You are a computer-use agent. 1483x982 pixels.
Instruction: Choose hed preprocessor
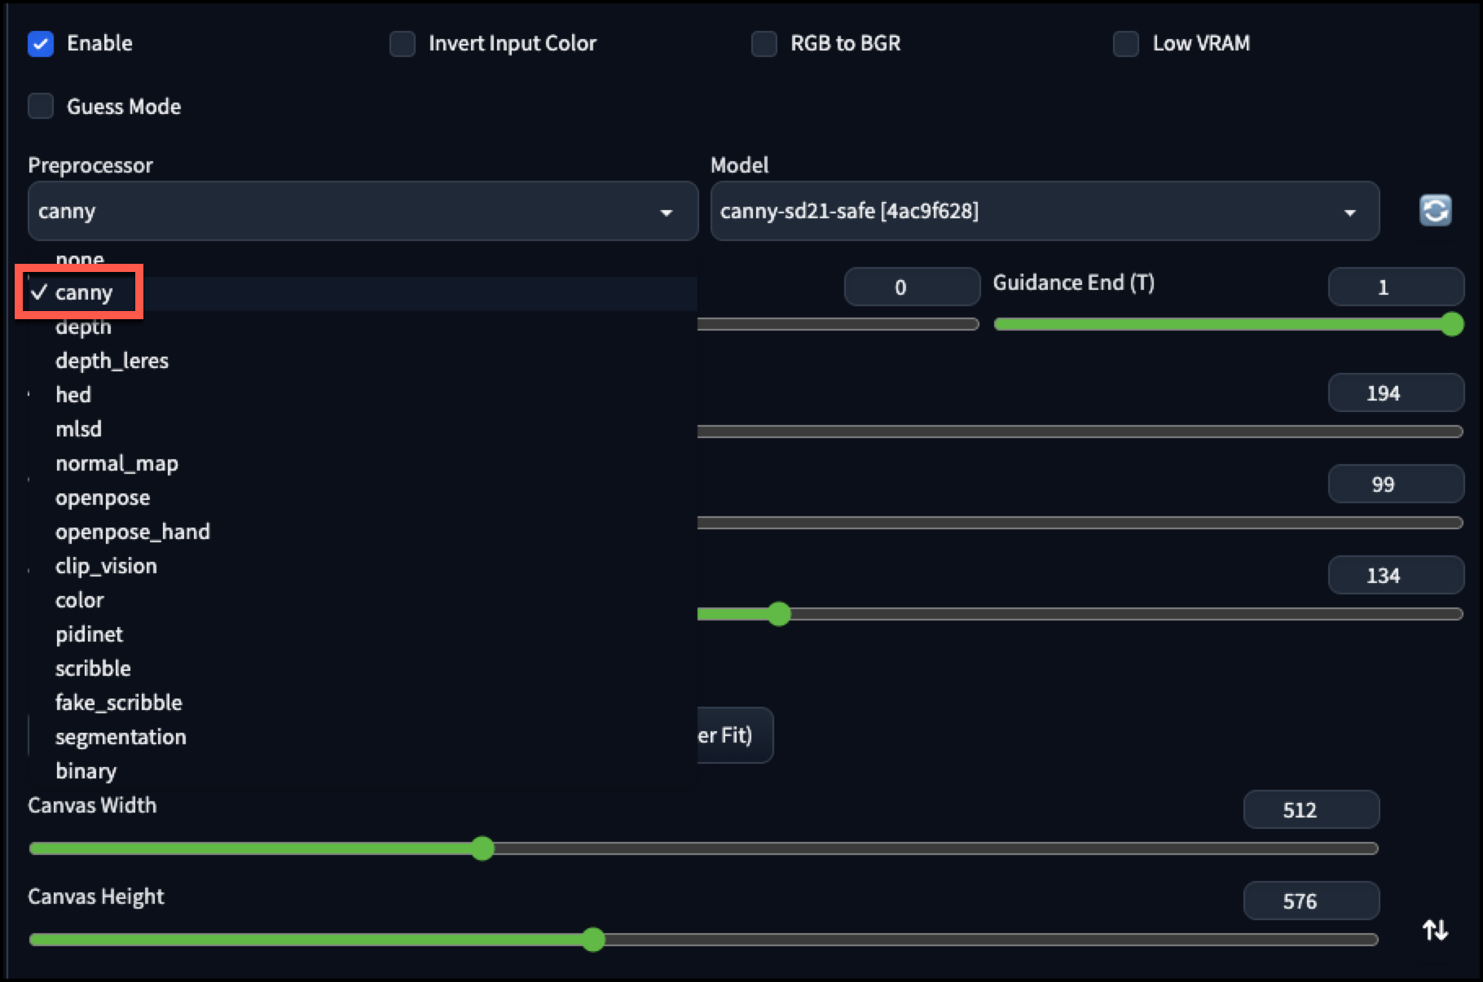pyautogui.click(x=363, y=395)
